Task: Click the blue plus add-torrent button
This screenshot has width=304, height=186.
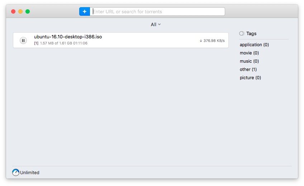Action: 85,11
